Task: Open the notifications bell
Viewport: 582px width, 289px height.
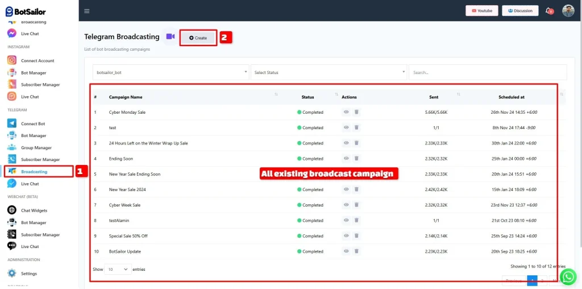Action: [x=549, y=11]
